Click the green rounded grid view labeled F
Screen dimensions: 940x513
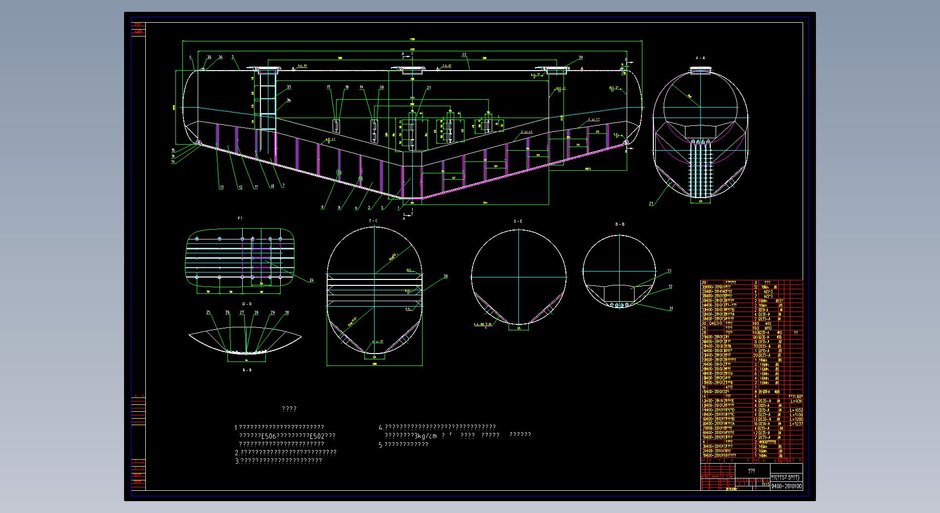coord(240,258)
